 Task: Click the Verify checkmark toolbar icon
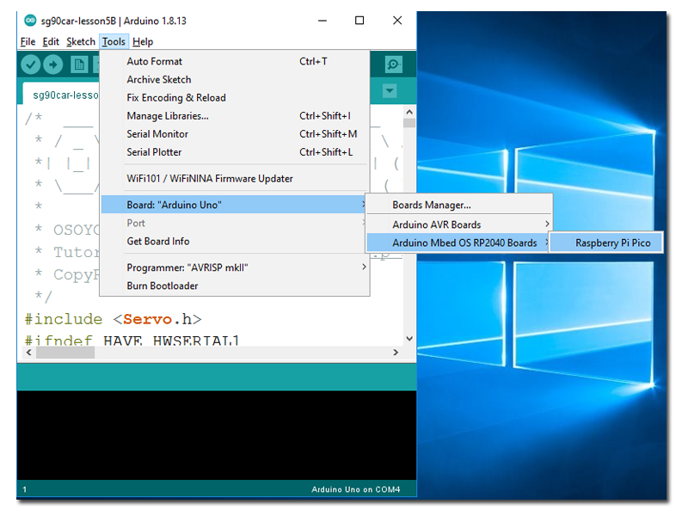pyautogui.click(x=31, y=65)
